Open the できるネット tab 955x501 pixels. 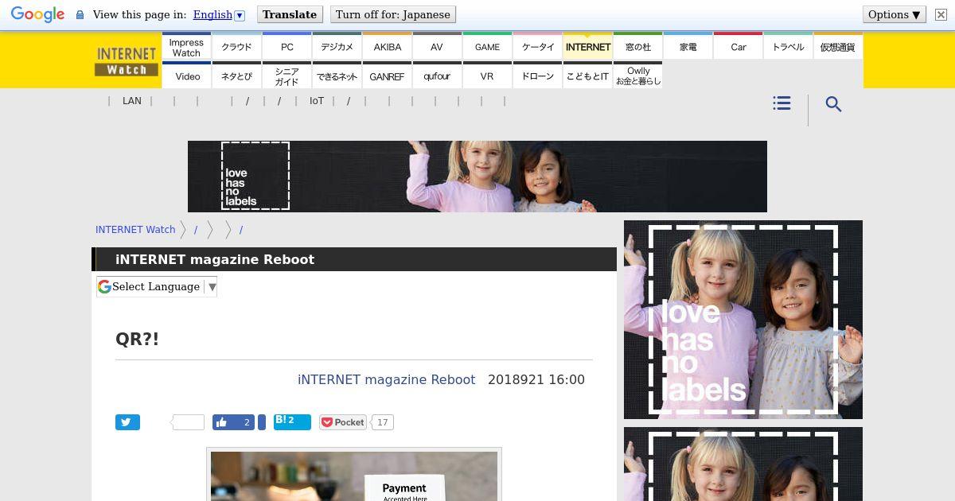[x=337, y=76]
